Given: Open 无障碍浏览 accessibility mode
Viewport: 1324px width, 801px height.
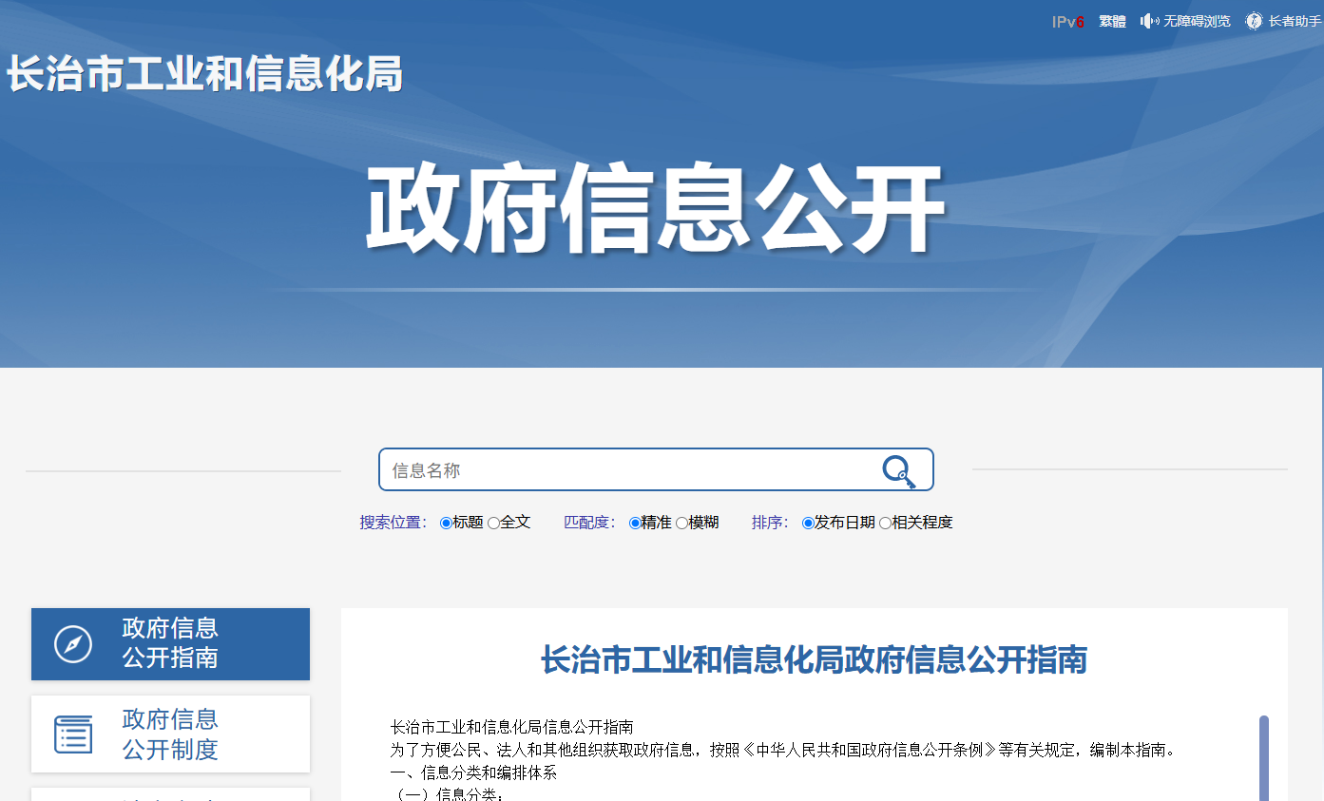Looking at the screenshot, I should (1197, 21).
